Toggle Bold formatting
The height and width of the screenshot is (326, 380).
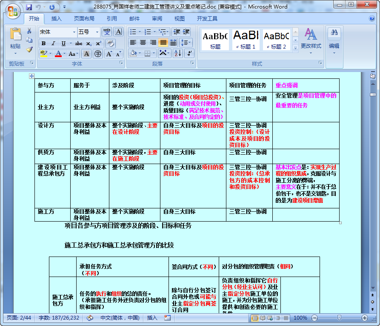[x=44, y=43]
